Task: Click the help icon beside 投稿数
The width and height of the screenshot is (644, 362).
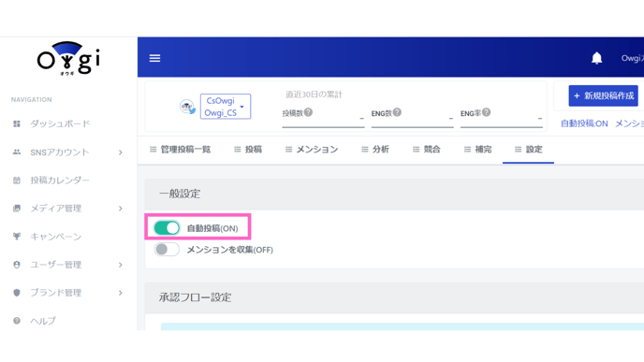Action: coord(309,112)
